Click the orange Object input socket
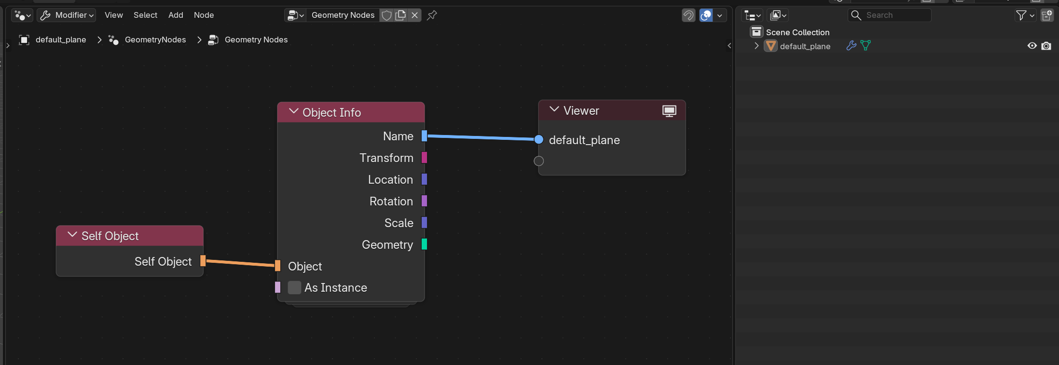 [x=277, y=266]
